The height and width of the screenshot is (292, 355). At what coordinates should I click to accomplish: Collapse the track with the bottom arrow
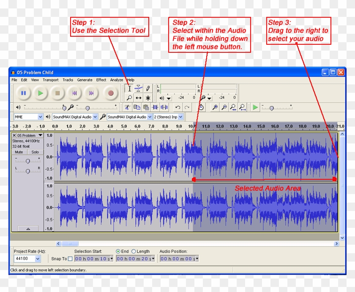click(x=28, y=229)
